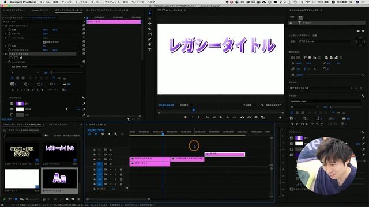Click the white stroke swatch in Effect Controls

pyautogui.click(x=20, y=109)
